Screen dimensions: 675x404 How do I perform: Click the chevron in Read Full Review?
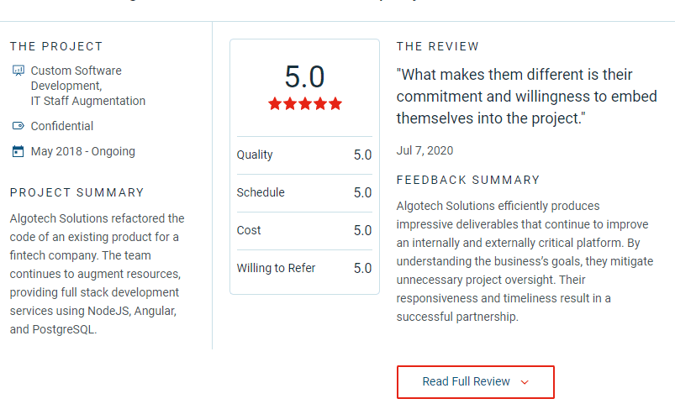[x=525, y=382]
